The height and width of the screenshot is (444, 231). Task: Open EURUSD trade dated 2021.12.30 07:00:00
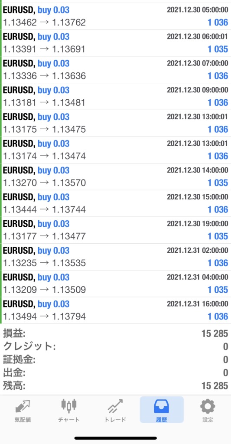click(x=115, y=70)
